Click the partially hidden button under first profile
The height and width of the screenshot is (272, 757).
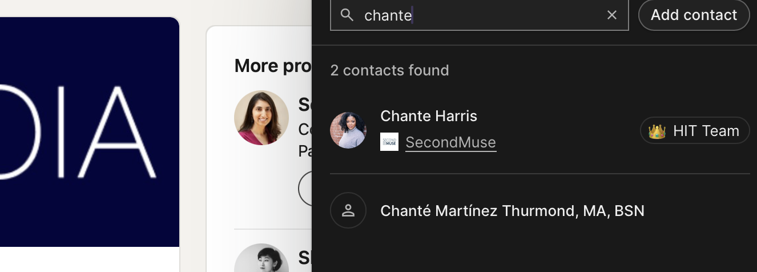click(x=305, y=190)
